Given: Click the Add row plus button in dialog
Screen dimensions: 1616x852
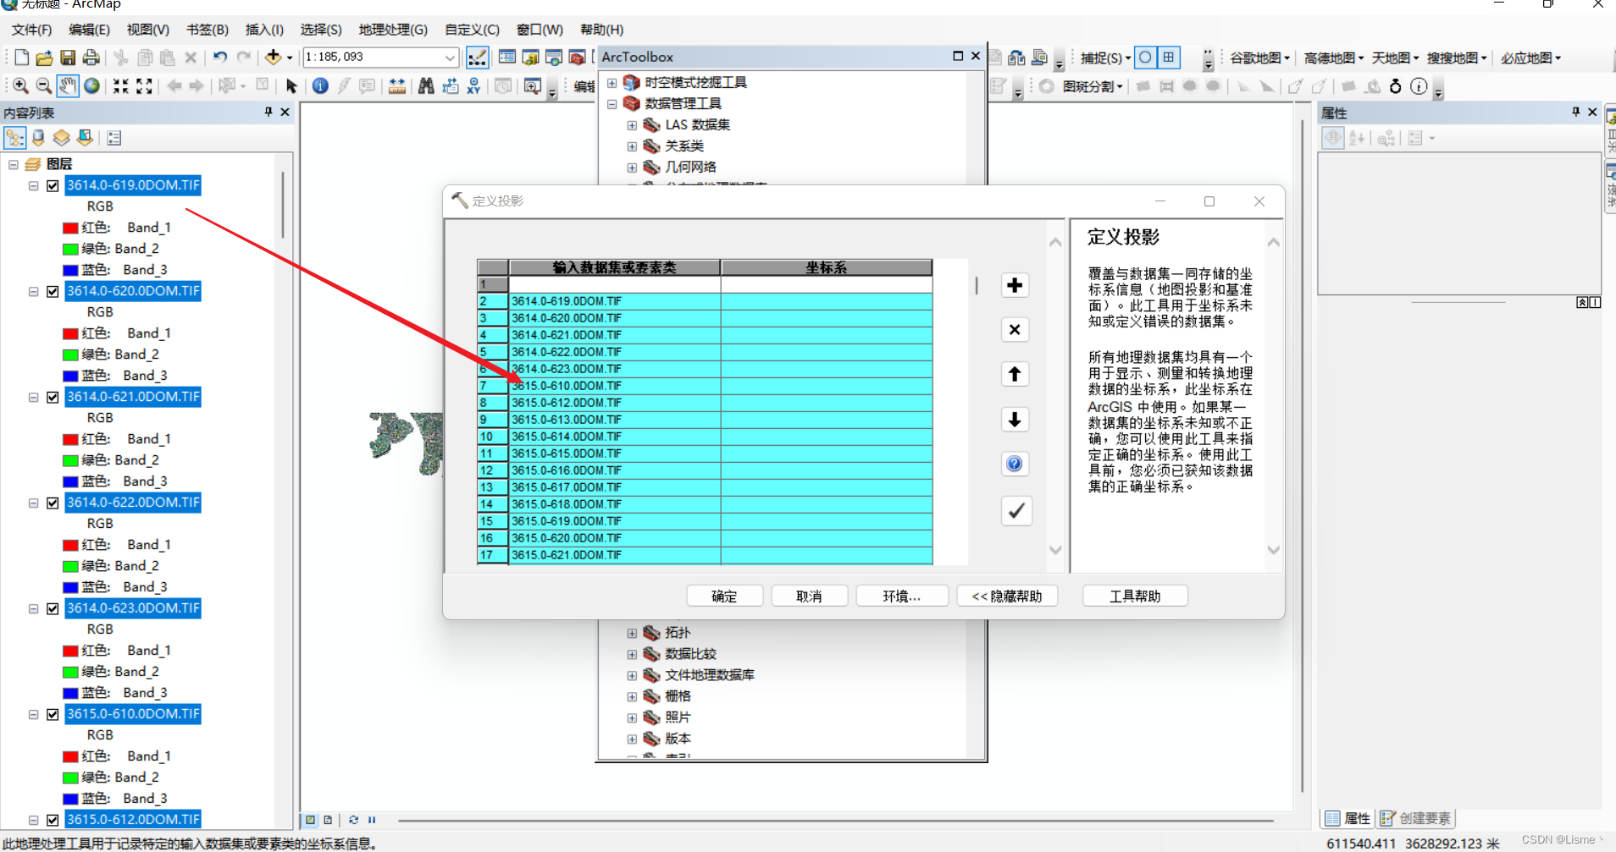Looking at the screenshot, I should click(1015, 285).
